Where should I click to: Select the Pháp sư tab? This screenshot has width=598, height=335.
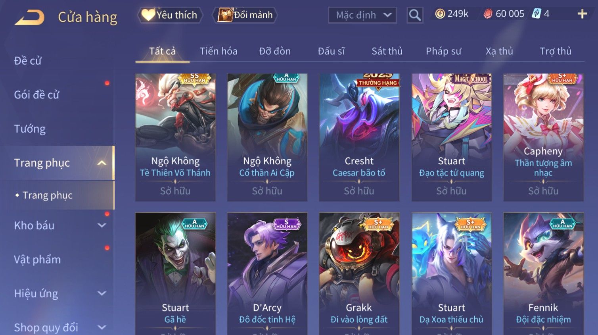[444, 51]
